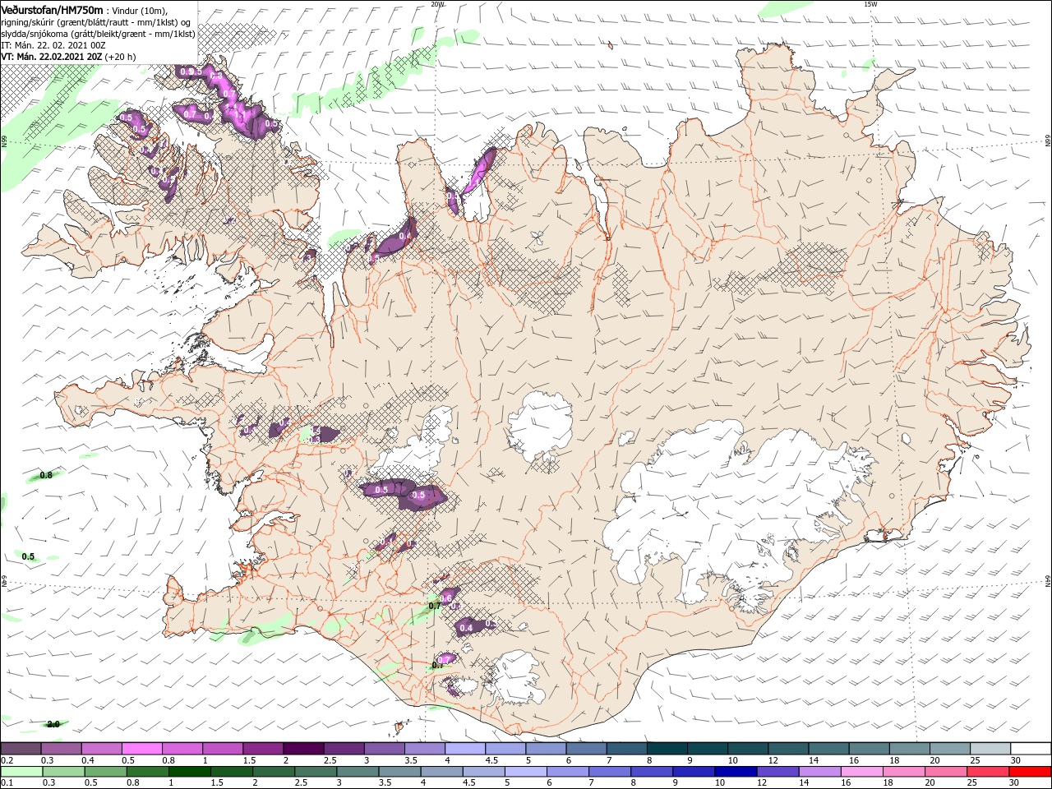Pick the 0.5 medium green swatch in lower legend

(x=105, y=772)
